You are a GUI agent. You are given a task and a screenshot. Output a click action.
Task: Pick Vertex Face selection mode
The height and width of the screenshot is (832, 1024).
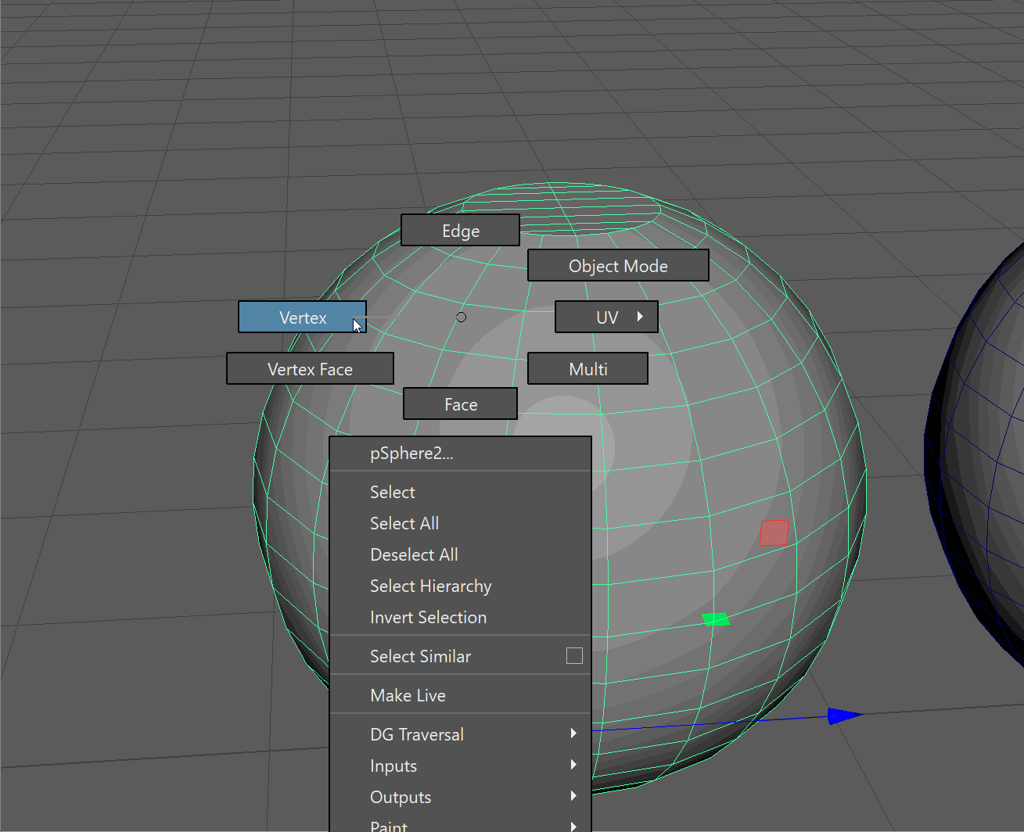(x=310, y=369)
